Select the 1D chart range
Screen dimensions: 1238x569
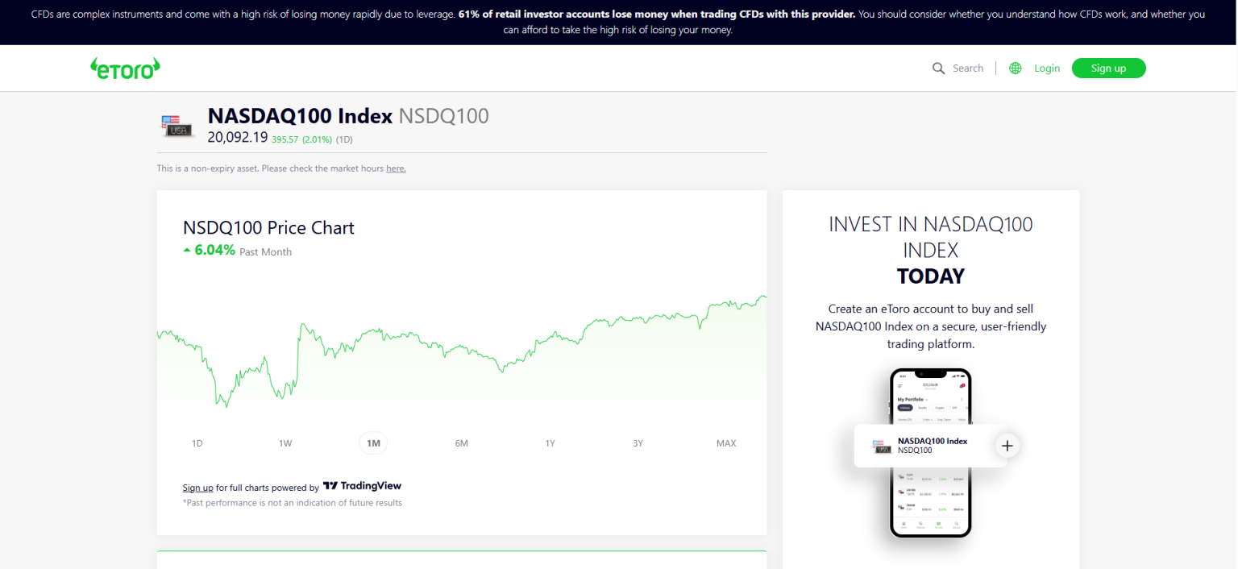click(x=197, y=443)
